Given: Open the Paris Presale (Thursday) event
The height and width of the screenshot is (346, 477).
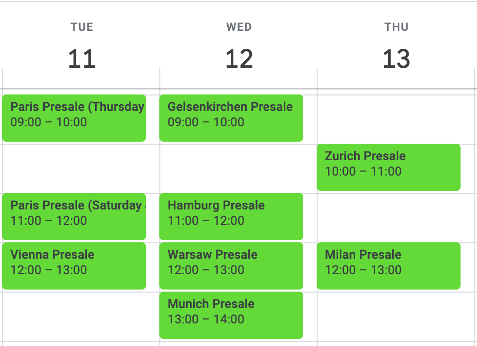Looking at the screenshot, I should [x=74, y=118].
